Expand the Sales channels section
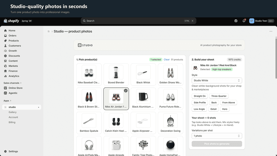 point(12,83)
